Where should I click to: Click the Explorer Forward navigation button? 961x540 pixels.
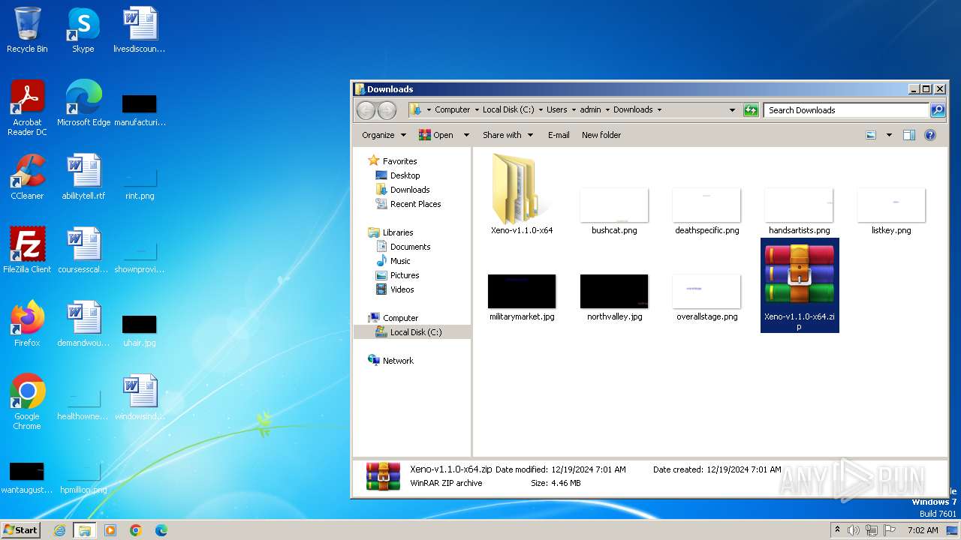[387, 110]
